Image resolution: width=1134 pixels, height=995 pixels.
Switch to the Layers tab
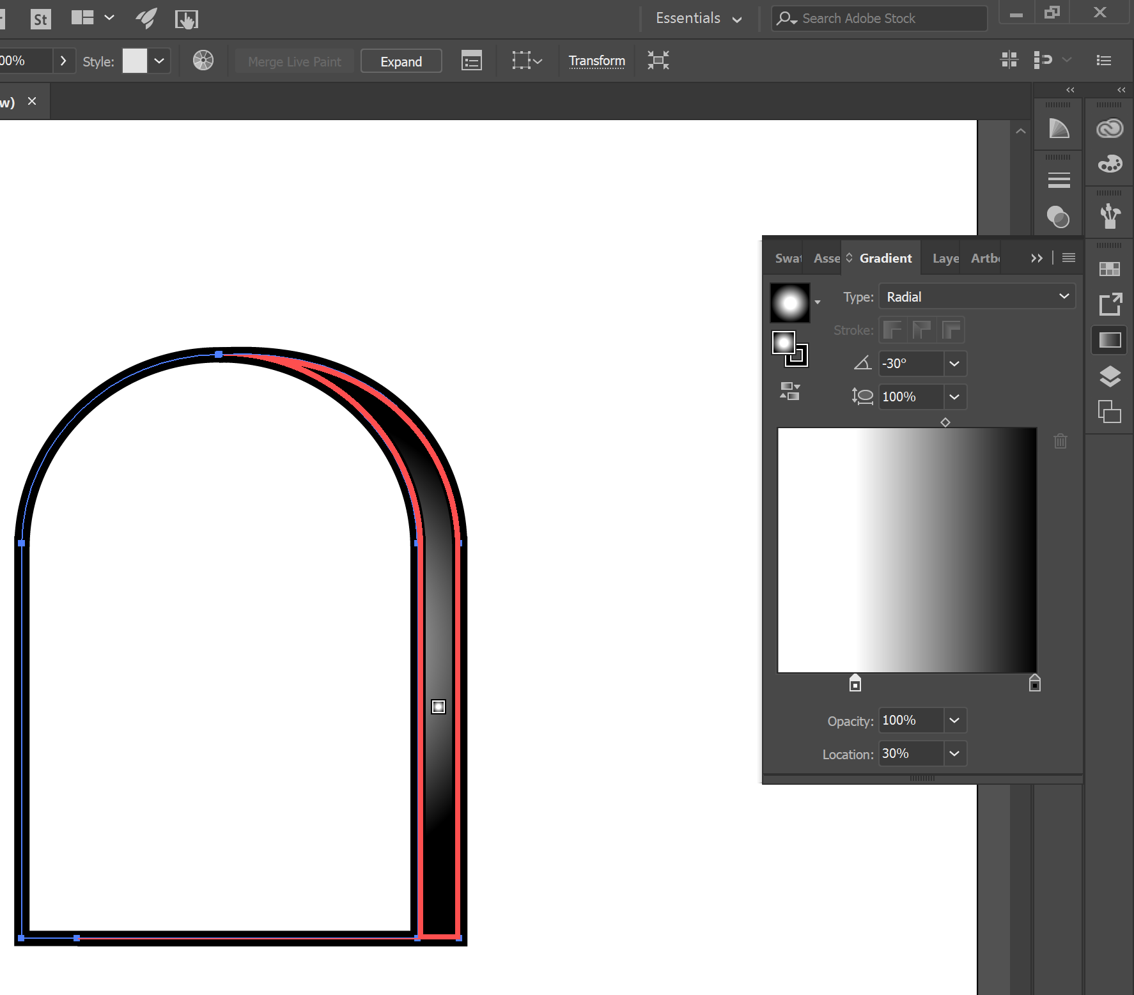(x=945, y=258)
